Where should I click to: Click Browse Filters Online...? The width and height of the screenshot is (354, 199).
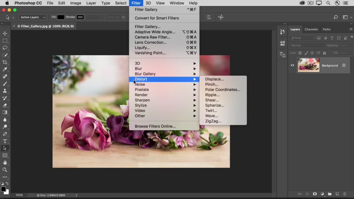pos(155,126)
